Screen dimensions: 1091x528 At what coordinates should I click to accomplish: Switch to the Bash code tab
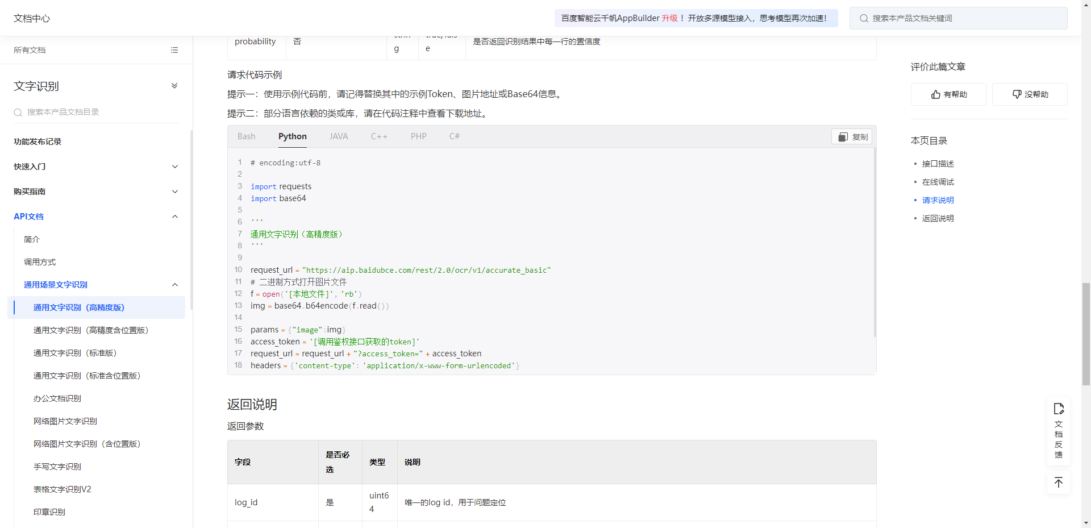click(x=247, y=136)
